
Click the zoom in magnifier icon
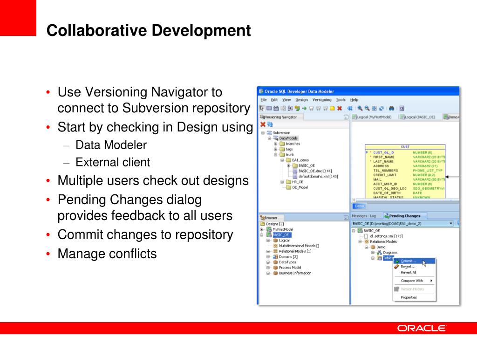(360, 108)
